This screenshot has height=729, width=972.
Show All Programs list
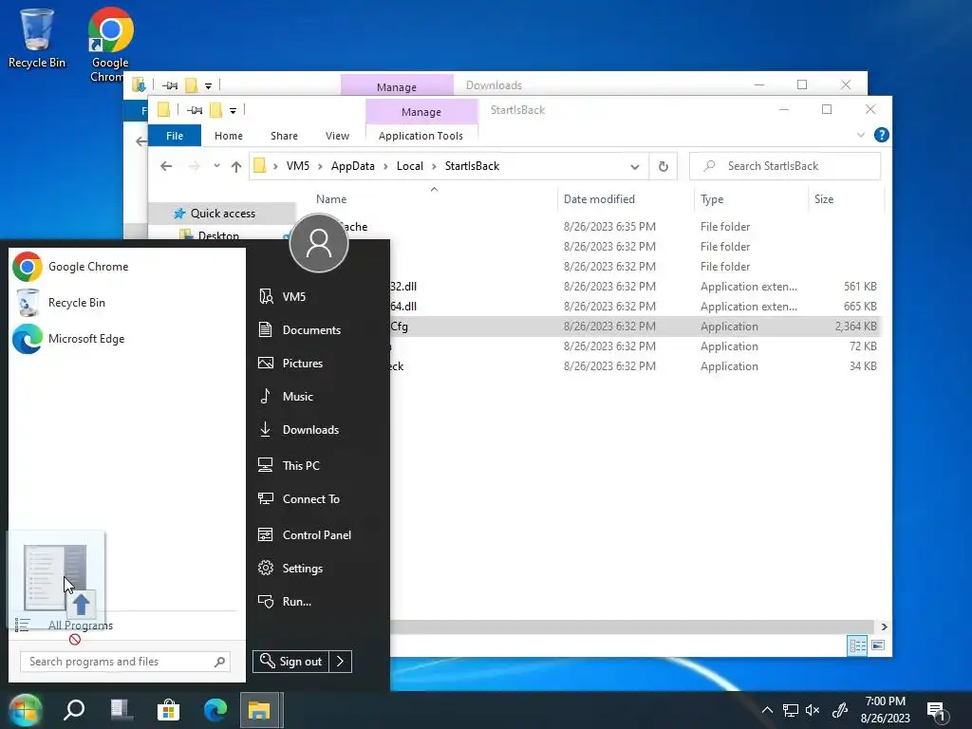(81, 626)
